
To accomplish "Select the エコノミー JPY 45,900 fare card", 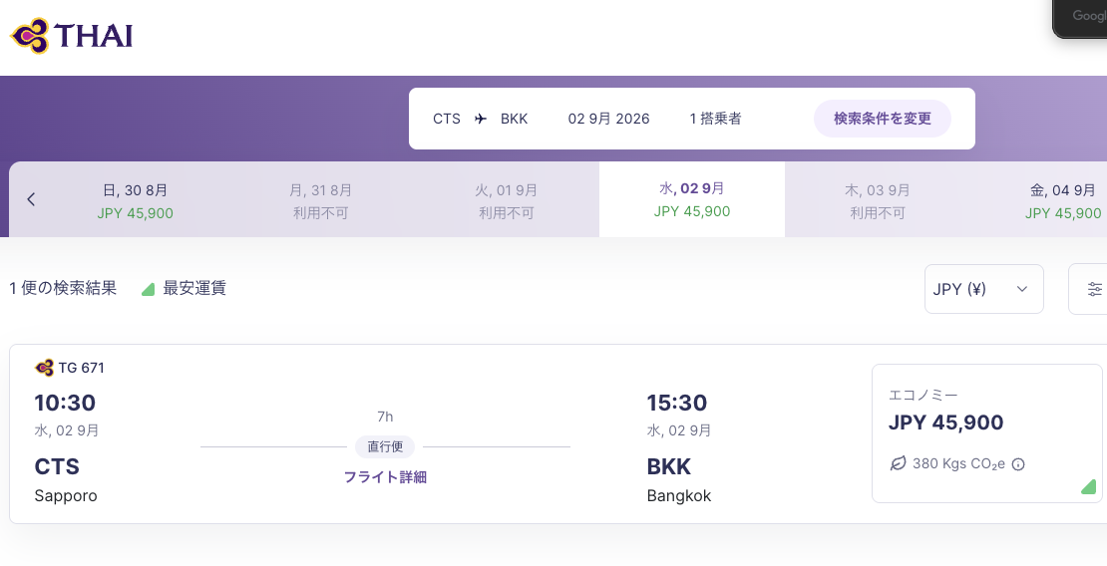I will (x=987, y=433).
